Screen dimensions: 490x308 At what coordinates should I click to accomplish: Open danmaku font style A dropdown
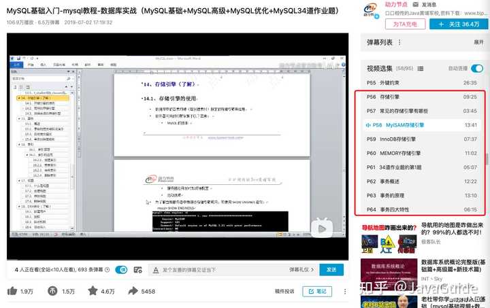point(156,270)
